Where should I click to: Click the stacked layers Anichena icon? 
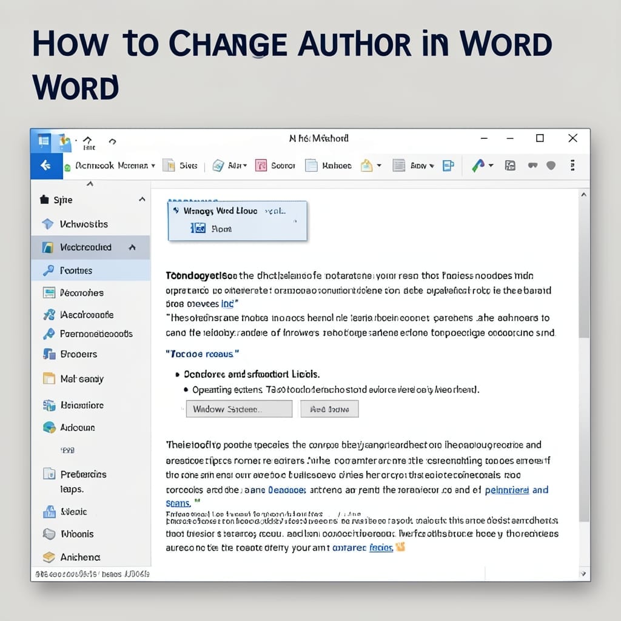click(x=49, y=557)
